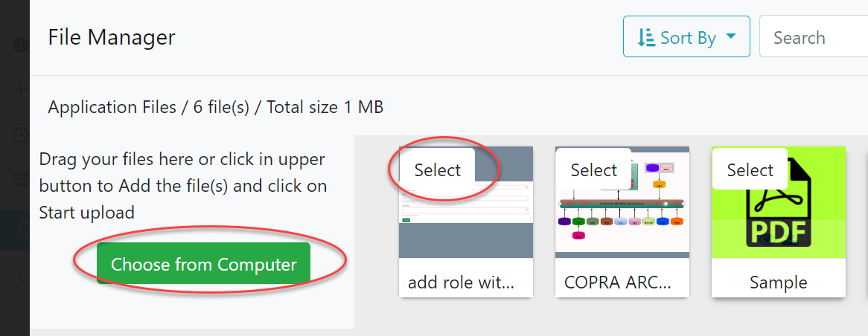Select the COPRA ARC file
868x336 pixels.
coord(593,170)
